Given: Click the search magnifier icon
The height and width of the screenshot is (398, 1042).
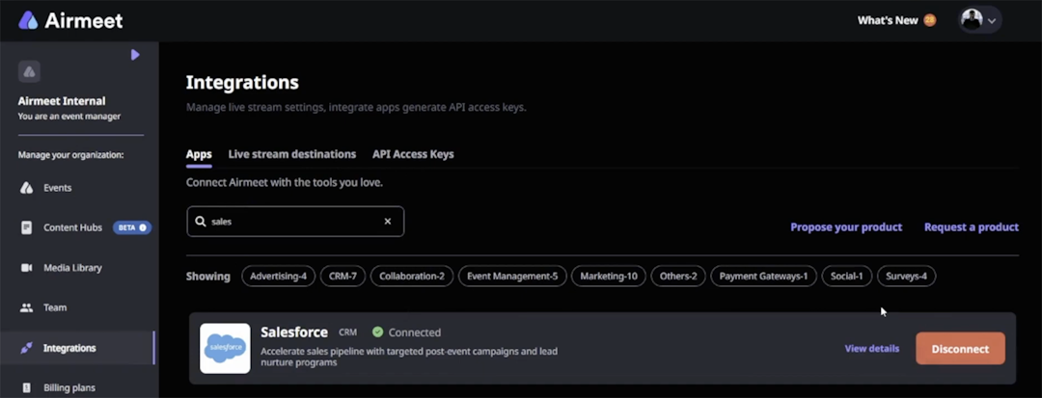Looking at the screenshot, I should 201,222.
